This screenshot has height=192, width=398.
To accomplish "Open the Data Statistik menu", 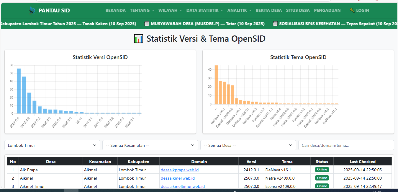I will tap(204, 10).
